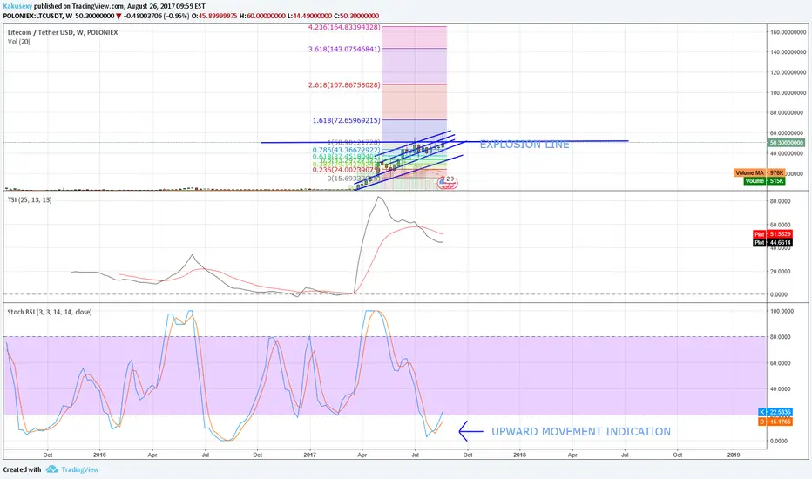Click the August 26, 2017 09:59 EST timestamp
The image size is (812, 479).
point(166,7)
